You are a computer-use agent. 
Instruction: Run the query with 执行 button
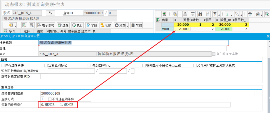[78, 25]
